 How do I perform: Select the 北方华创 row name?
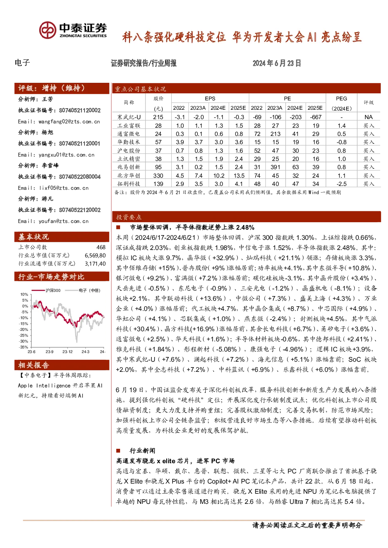tap(129, 176)
